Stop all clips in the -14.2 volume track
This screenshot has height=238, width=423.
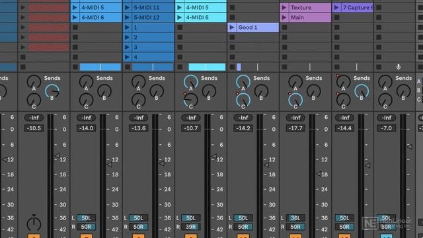(232, 67)
